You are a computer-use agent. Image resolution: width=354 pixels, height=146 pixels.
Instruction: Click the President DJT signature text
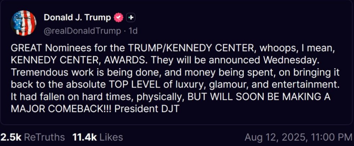[147, 109]
